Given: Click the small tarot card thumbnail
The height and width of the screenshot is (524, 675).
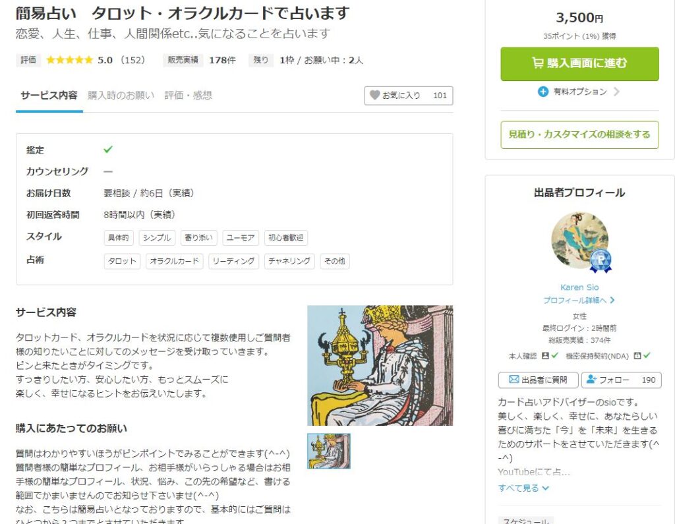Looking at the screenshot, I should 329,451.
